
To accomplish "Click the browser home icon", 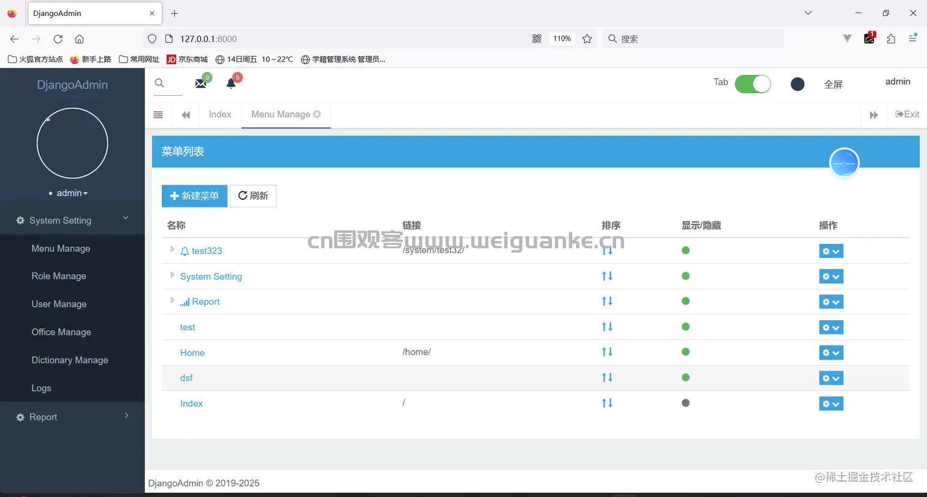I will click(79, 39).
